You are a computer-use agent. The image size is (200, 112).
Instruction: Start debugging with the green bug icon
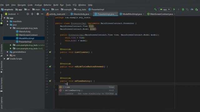(183, 9)
